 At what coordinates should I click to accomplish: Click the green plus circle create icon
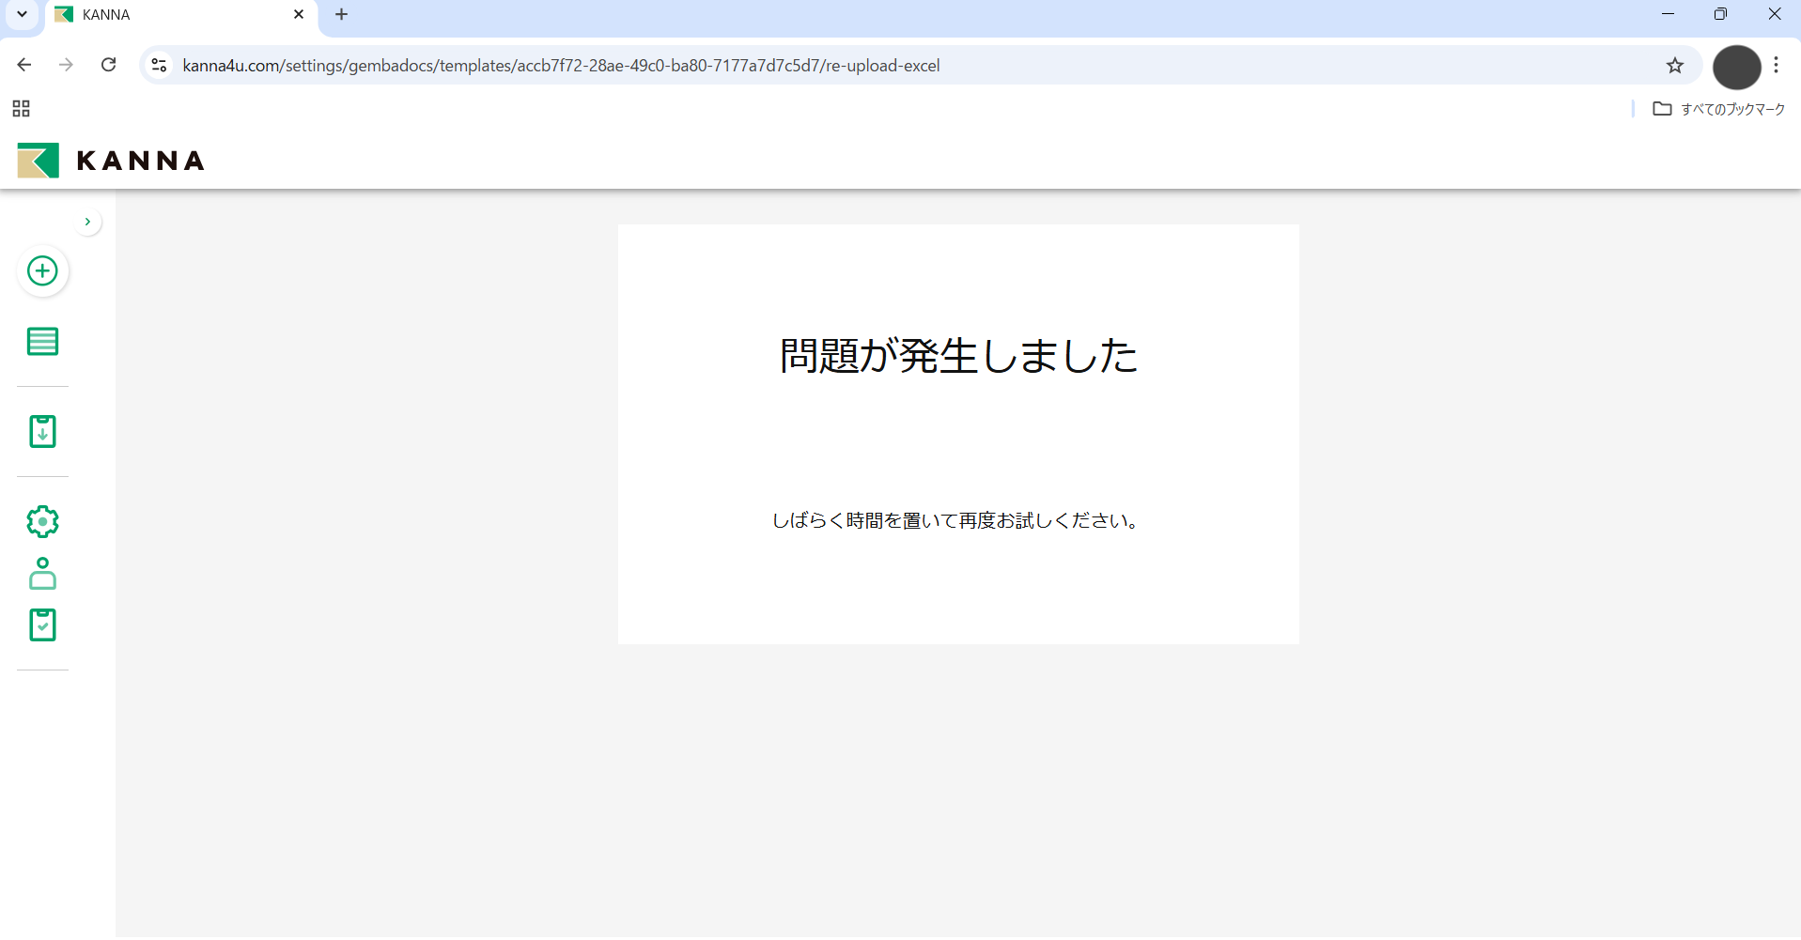pos(42,271)
